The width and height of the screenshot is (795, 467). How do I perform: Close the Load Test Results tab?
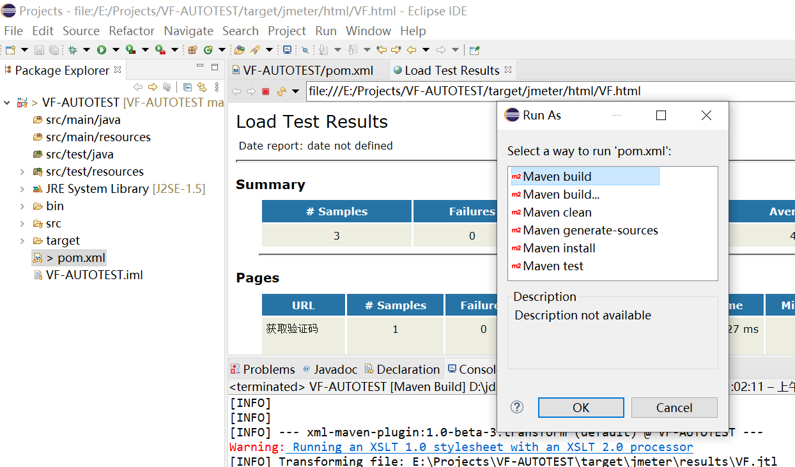[x=508, y=70]
